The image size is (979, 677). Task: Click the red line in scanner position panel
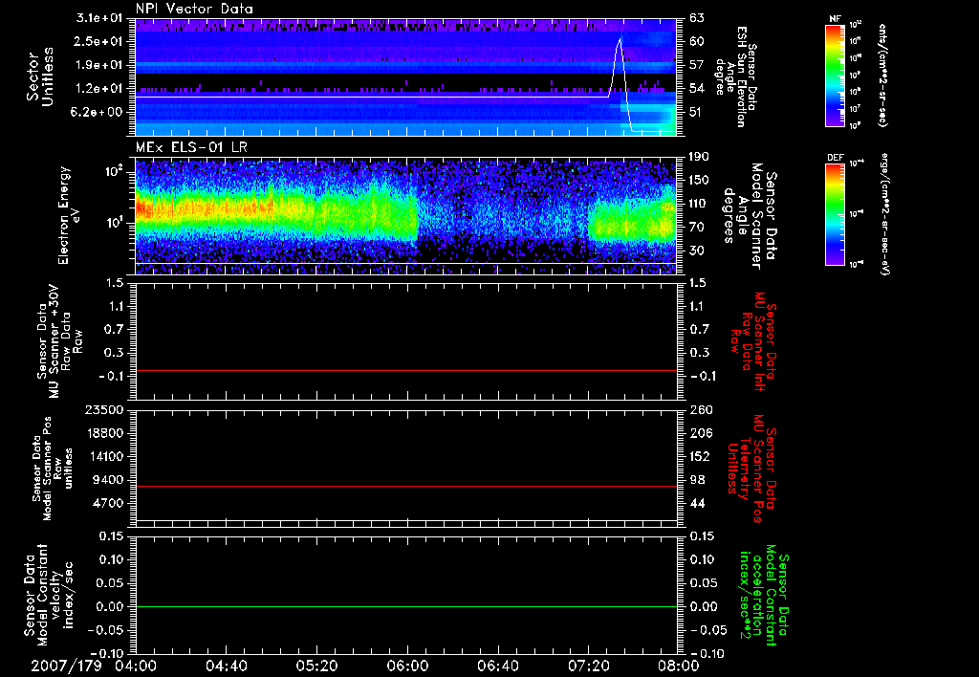tap(405, 487)
